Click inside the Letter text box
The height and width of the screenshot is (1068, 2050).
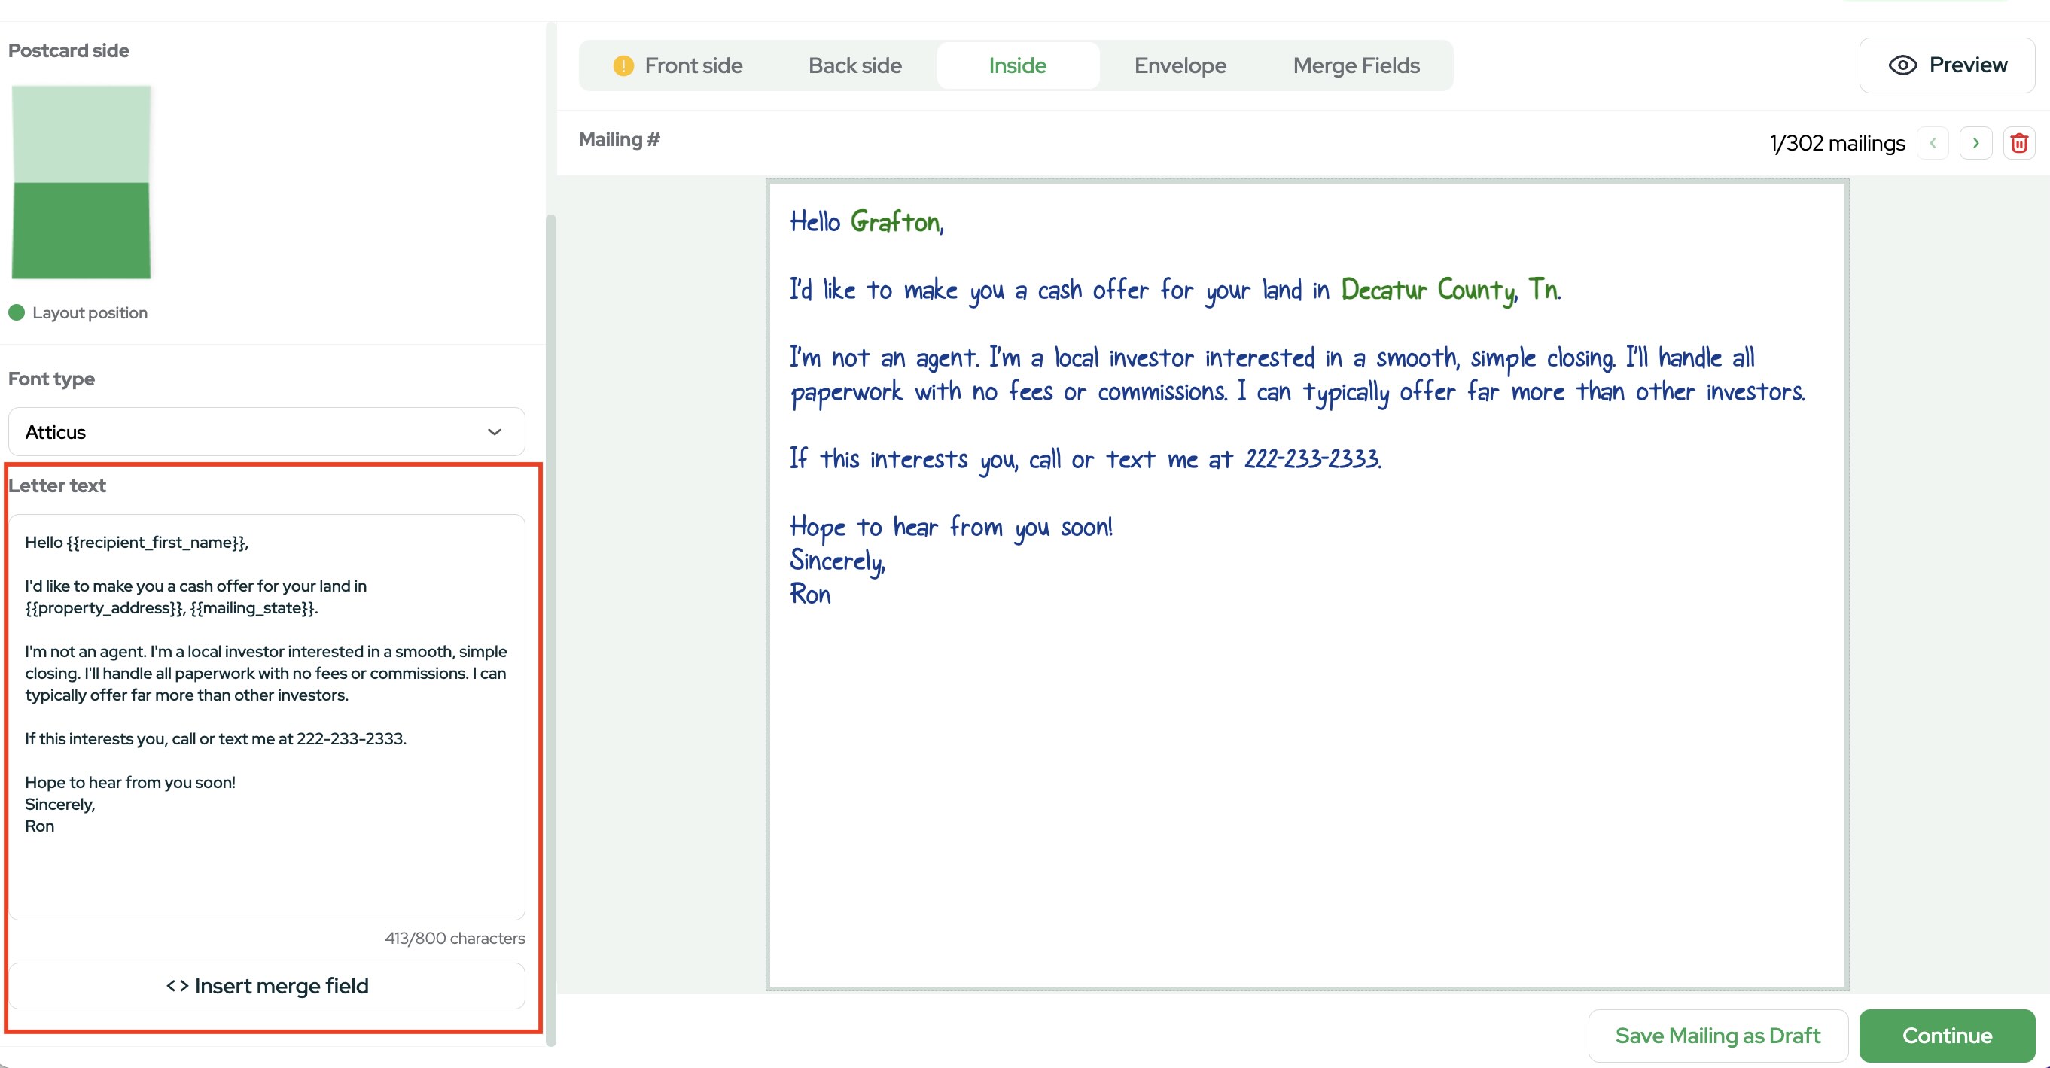pyautogui.click(x=266, y=872)
